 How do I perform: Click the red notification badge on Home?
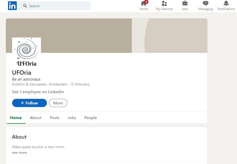146,2
